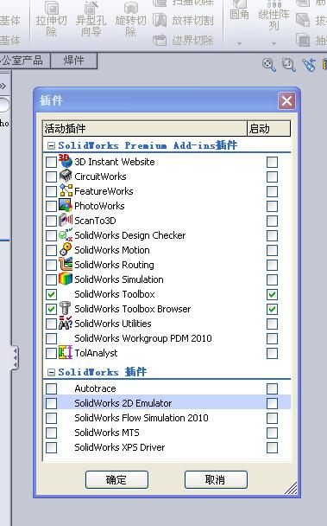327x526 pixels.
Task: Click the CircuitWorks chip icon
Action: [x=66, y=176]
